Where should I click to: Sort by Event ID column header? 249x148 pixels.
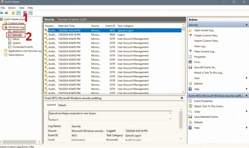tap(110, 26)
